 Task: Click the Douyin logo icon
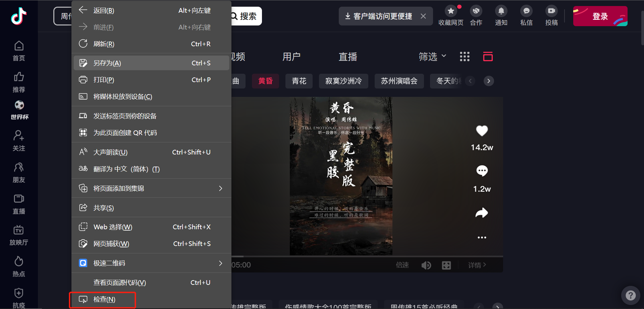(x=19, y=16)
